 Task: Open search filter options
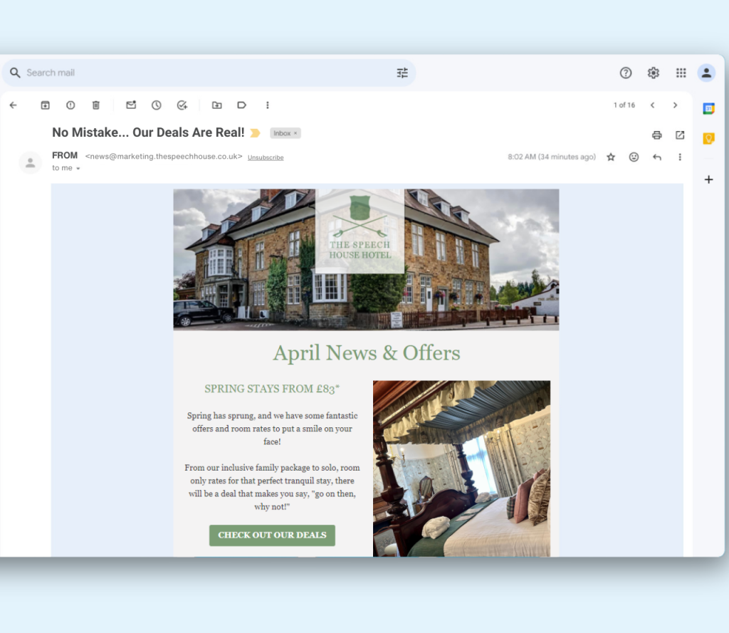click(402, 73)
